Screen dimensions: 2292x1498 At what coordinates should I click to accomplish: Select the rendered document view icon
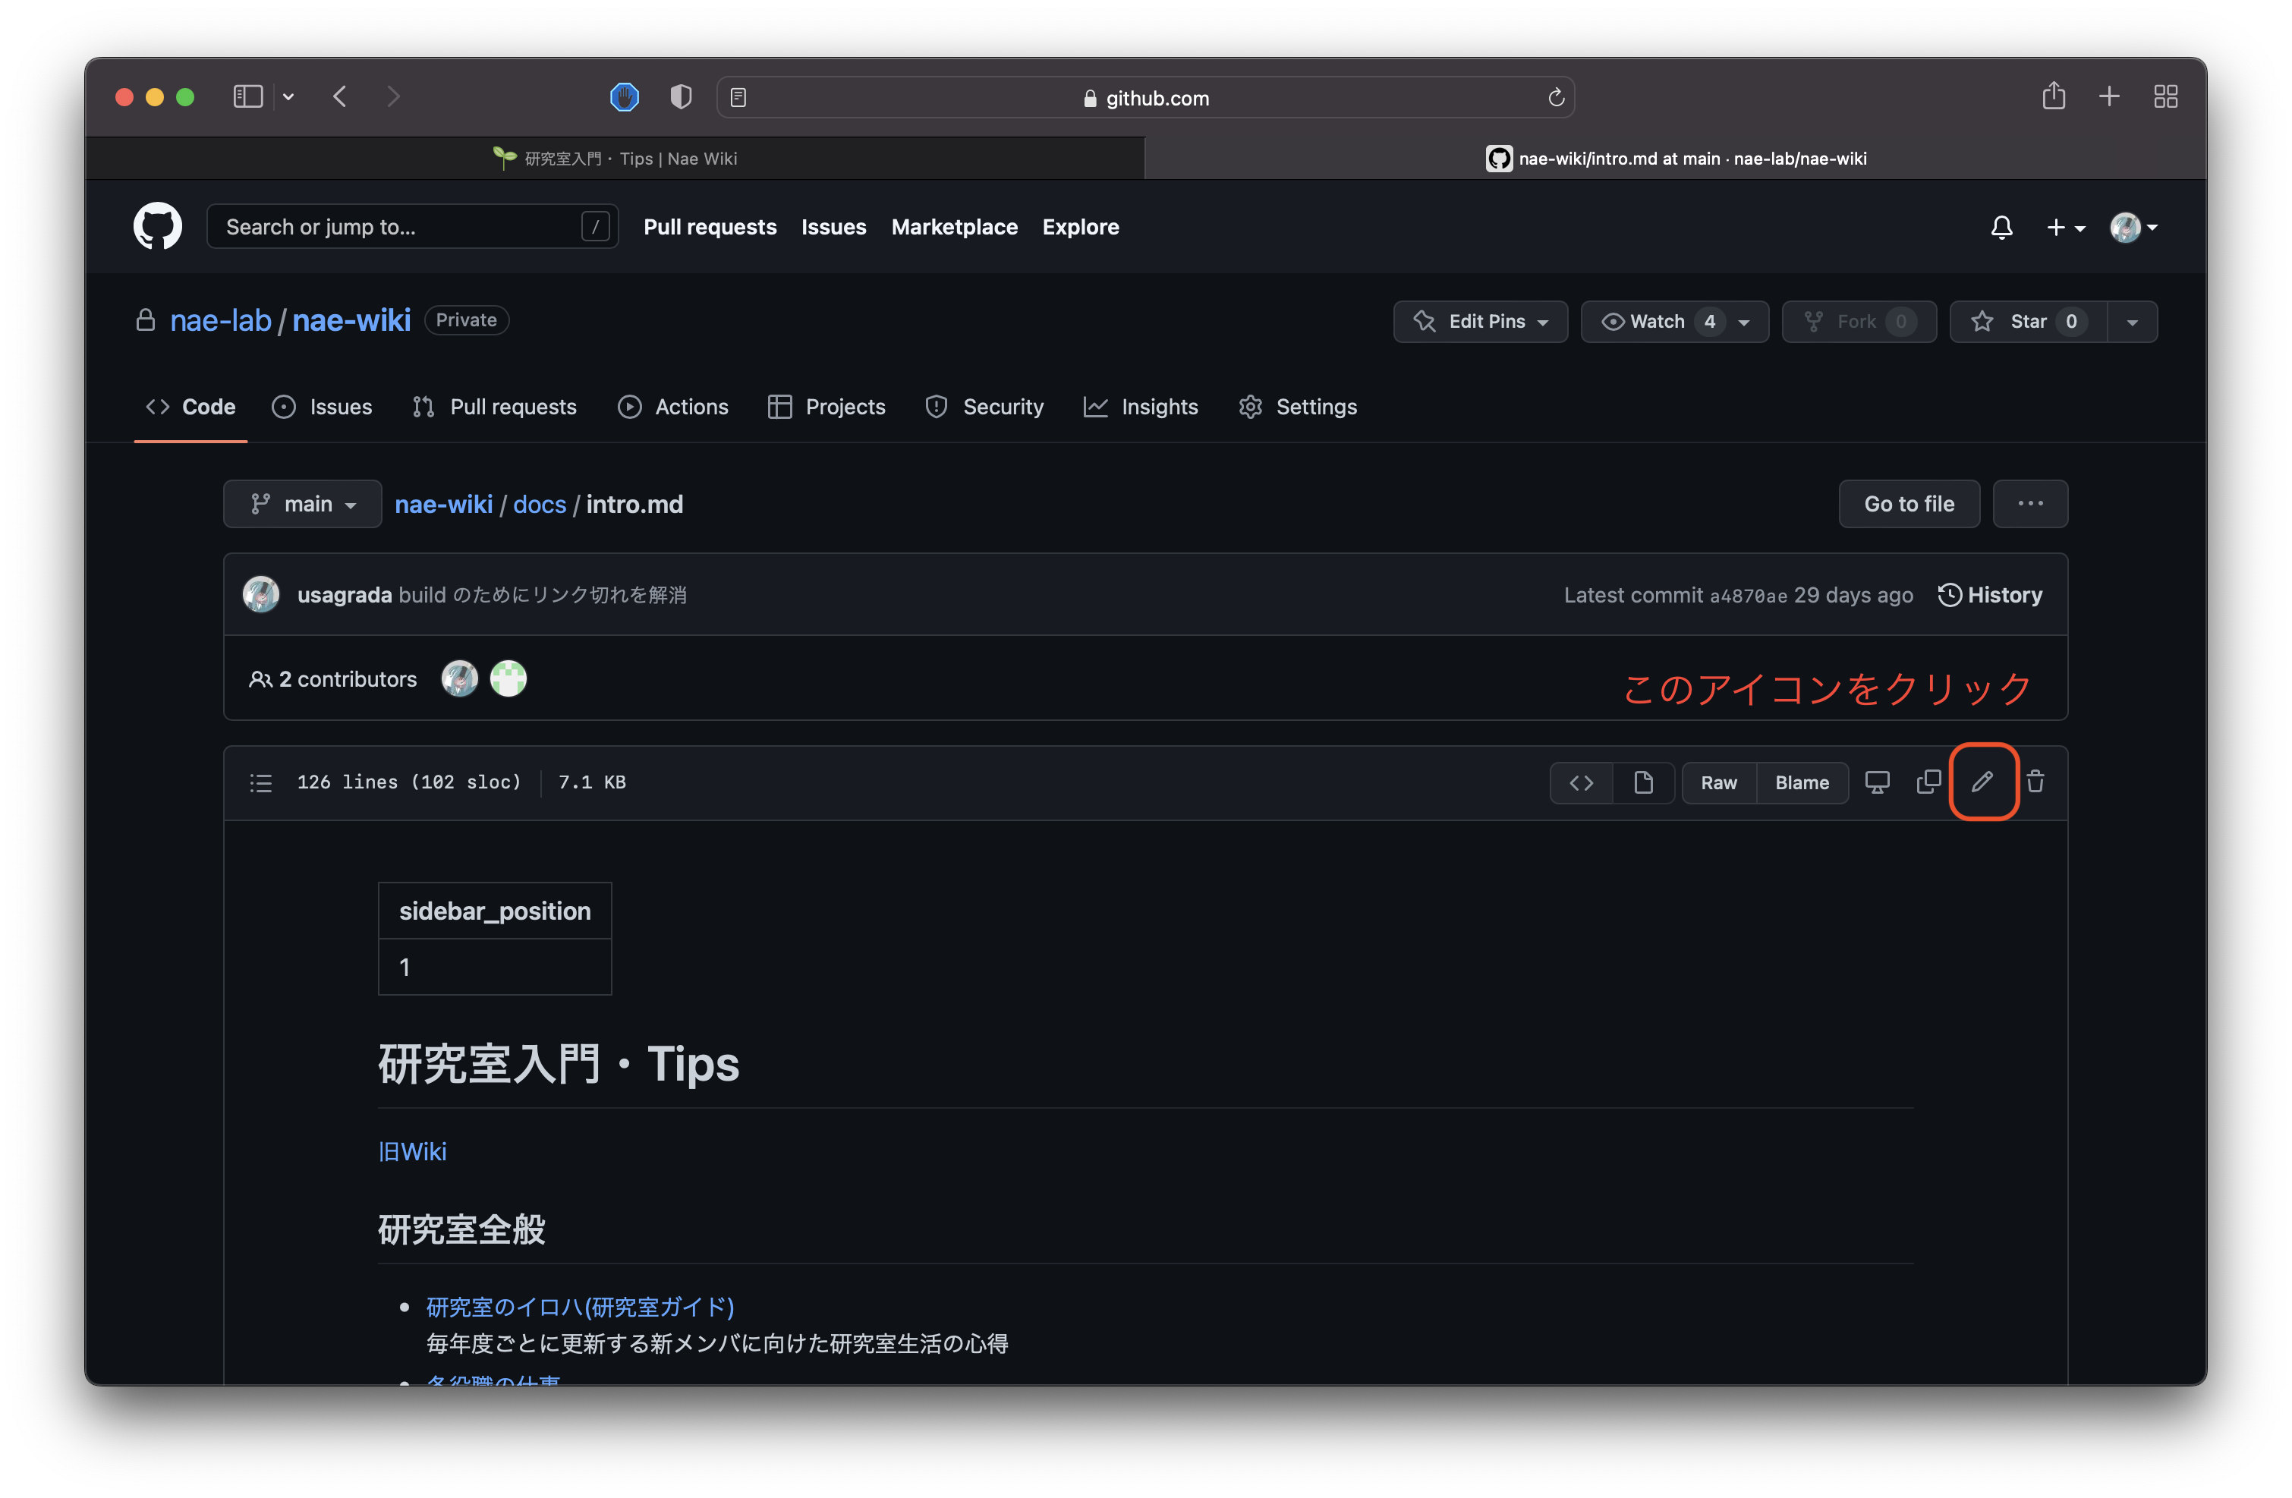coord(1644,782)
